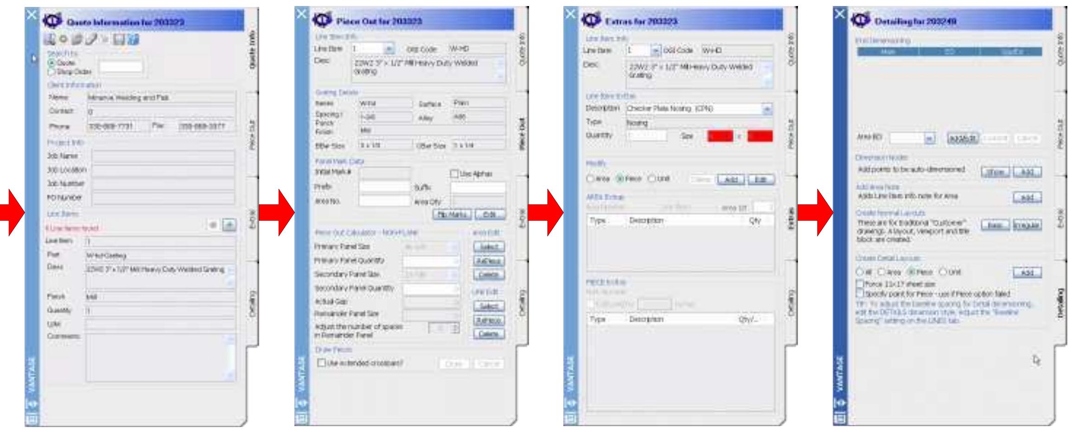Select the Quote radio button under Search by
The height and width of the screenshot is (434, 1072).
pos(52,63)
